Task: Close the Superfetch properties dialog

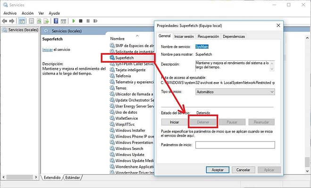Action: point(278,25)
